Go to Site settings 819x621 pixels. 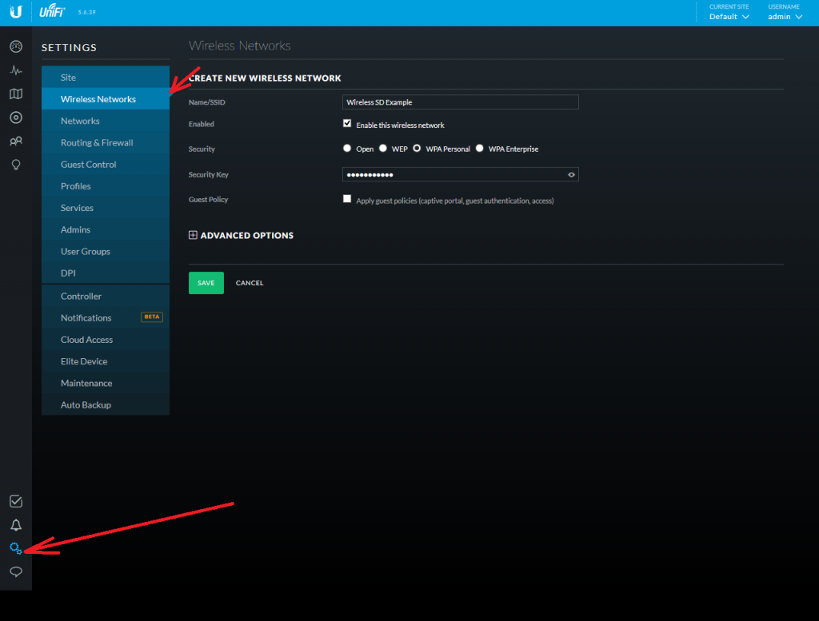106,78
